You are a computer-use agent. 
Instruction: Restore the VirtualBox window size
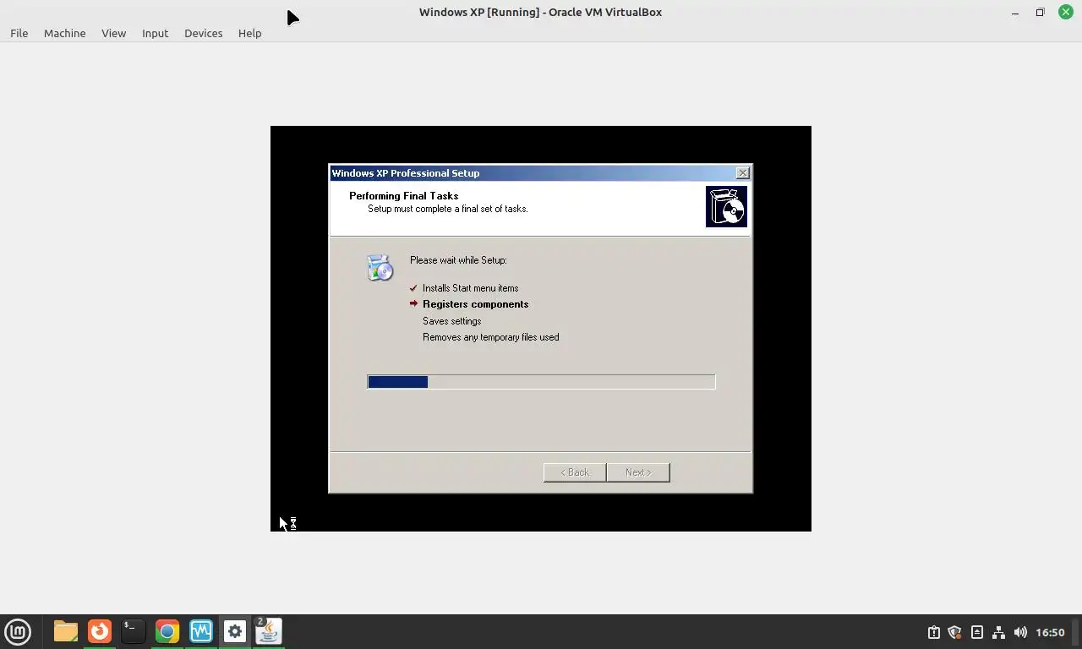tap(1040, 13)
